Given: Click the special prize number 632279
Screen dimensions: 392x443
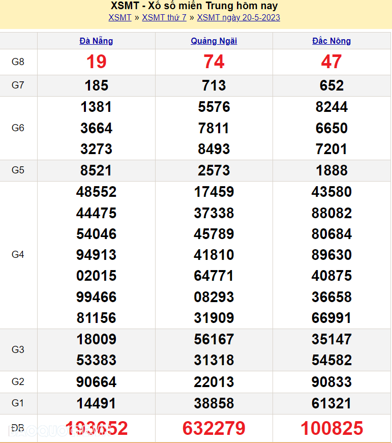Looking at the screenshot, I should click(x=214, y=428).
